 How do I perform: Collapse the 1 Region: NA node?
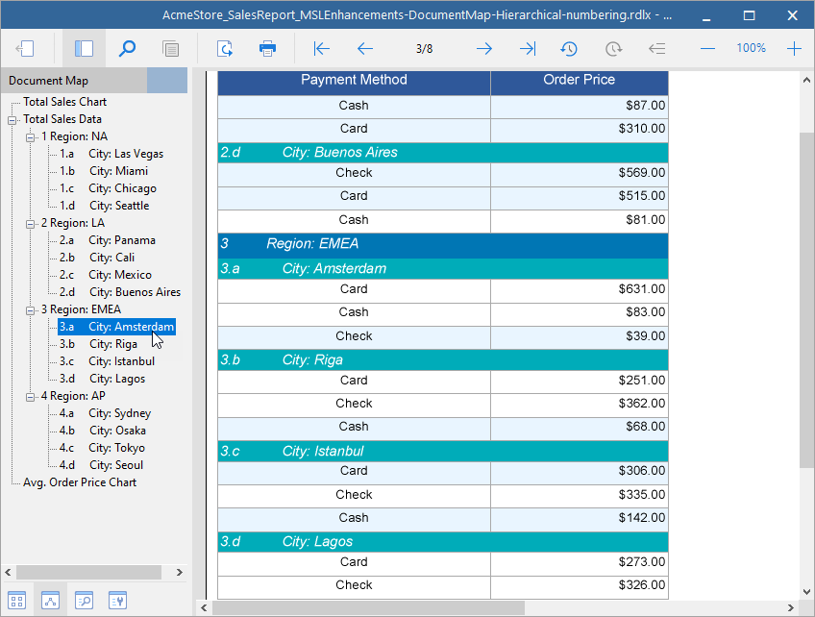31,137
